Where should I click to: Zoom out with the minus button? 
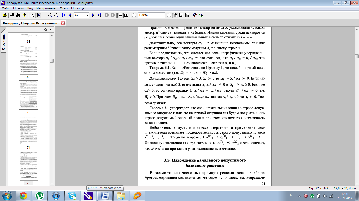pos(134,15)
